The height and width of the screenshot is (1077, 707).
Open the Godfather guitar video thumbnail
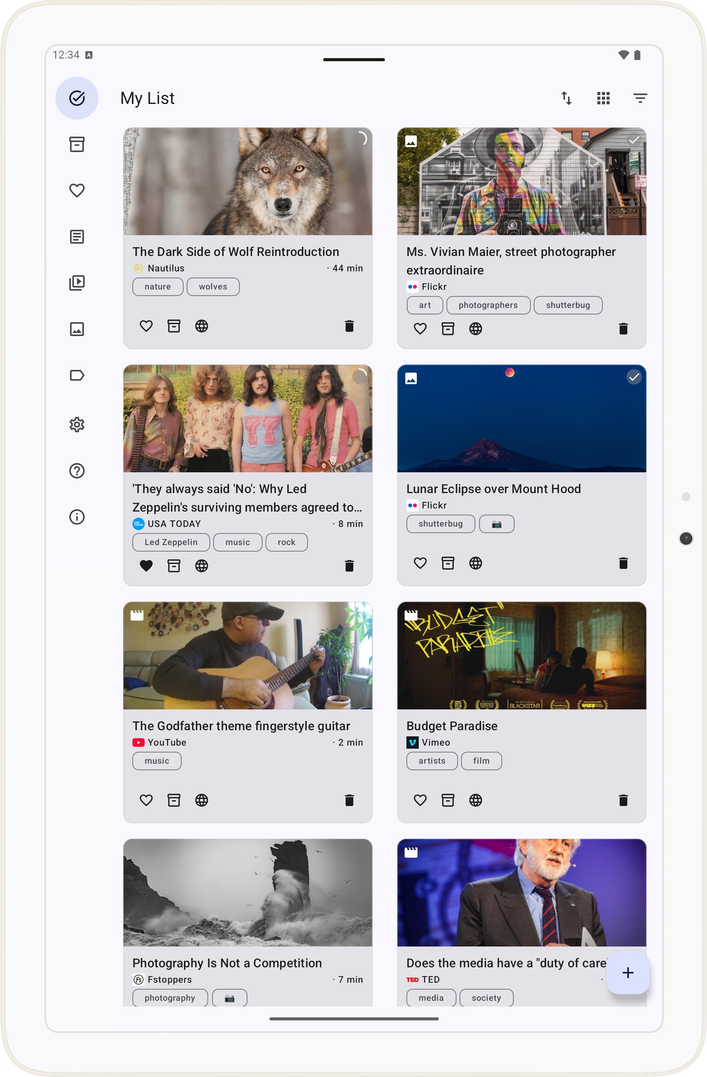coord(247,655)
